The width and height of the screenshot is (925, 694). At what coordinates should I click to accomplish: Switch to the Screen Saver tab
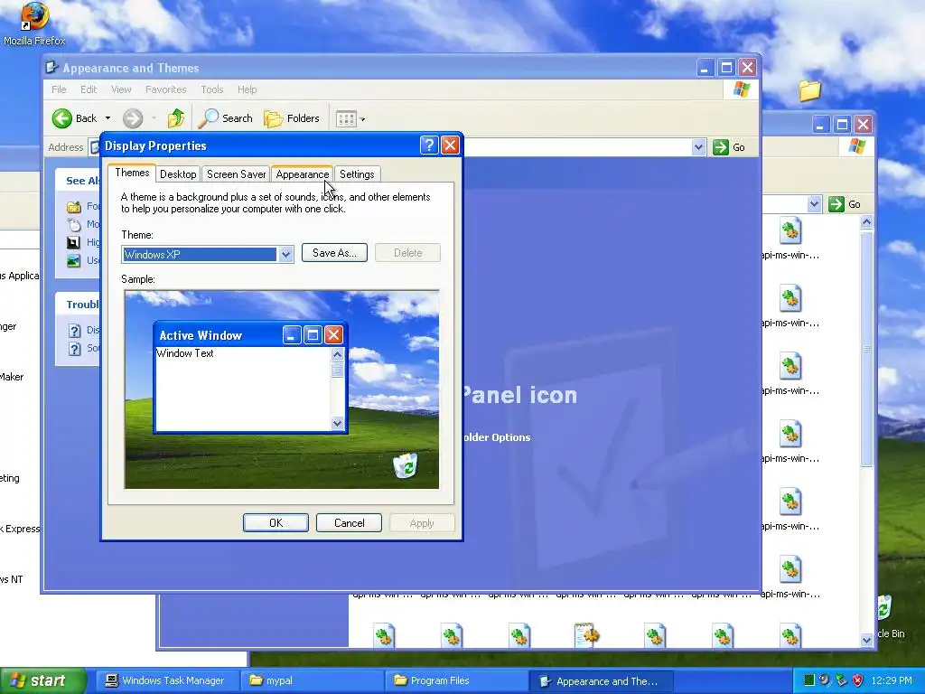[x=236, y=174]
